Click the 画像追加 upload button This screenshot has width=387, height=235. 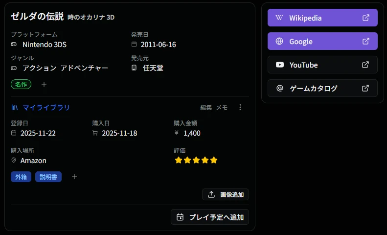coord(226,194)
